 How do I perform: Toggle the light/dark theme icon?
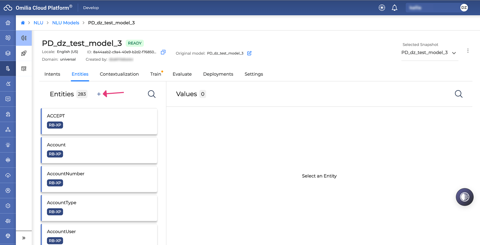[x=382, y=8]
